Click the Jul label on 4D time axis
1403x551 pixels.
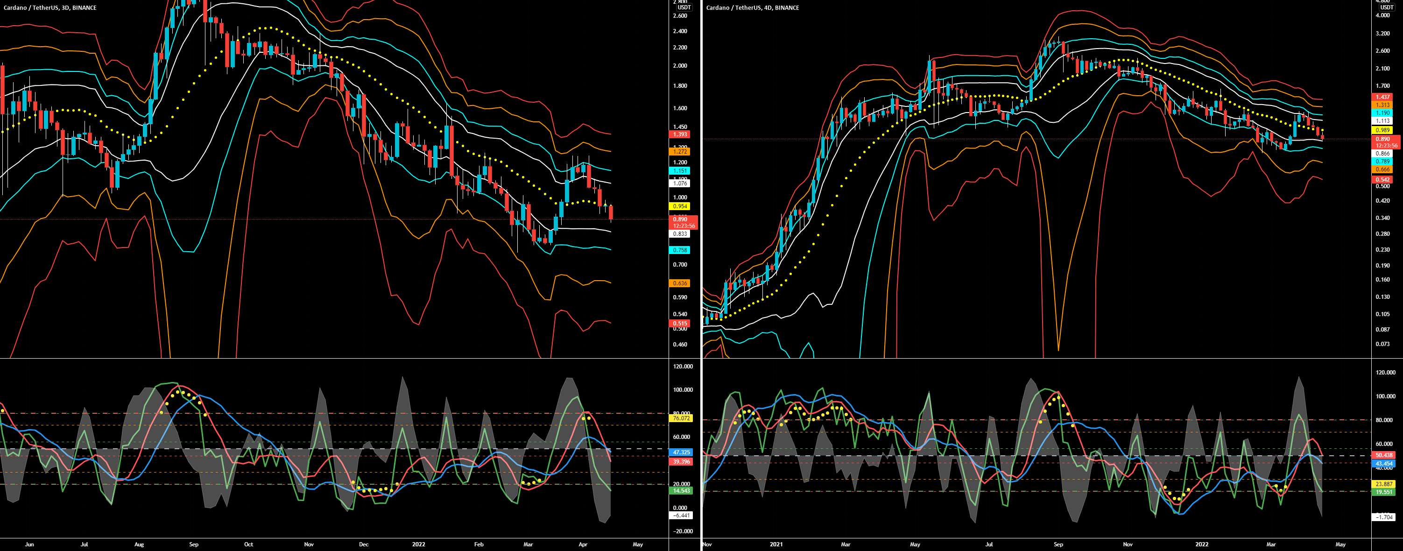(x=989, y=544)
